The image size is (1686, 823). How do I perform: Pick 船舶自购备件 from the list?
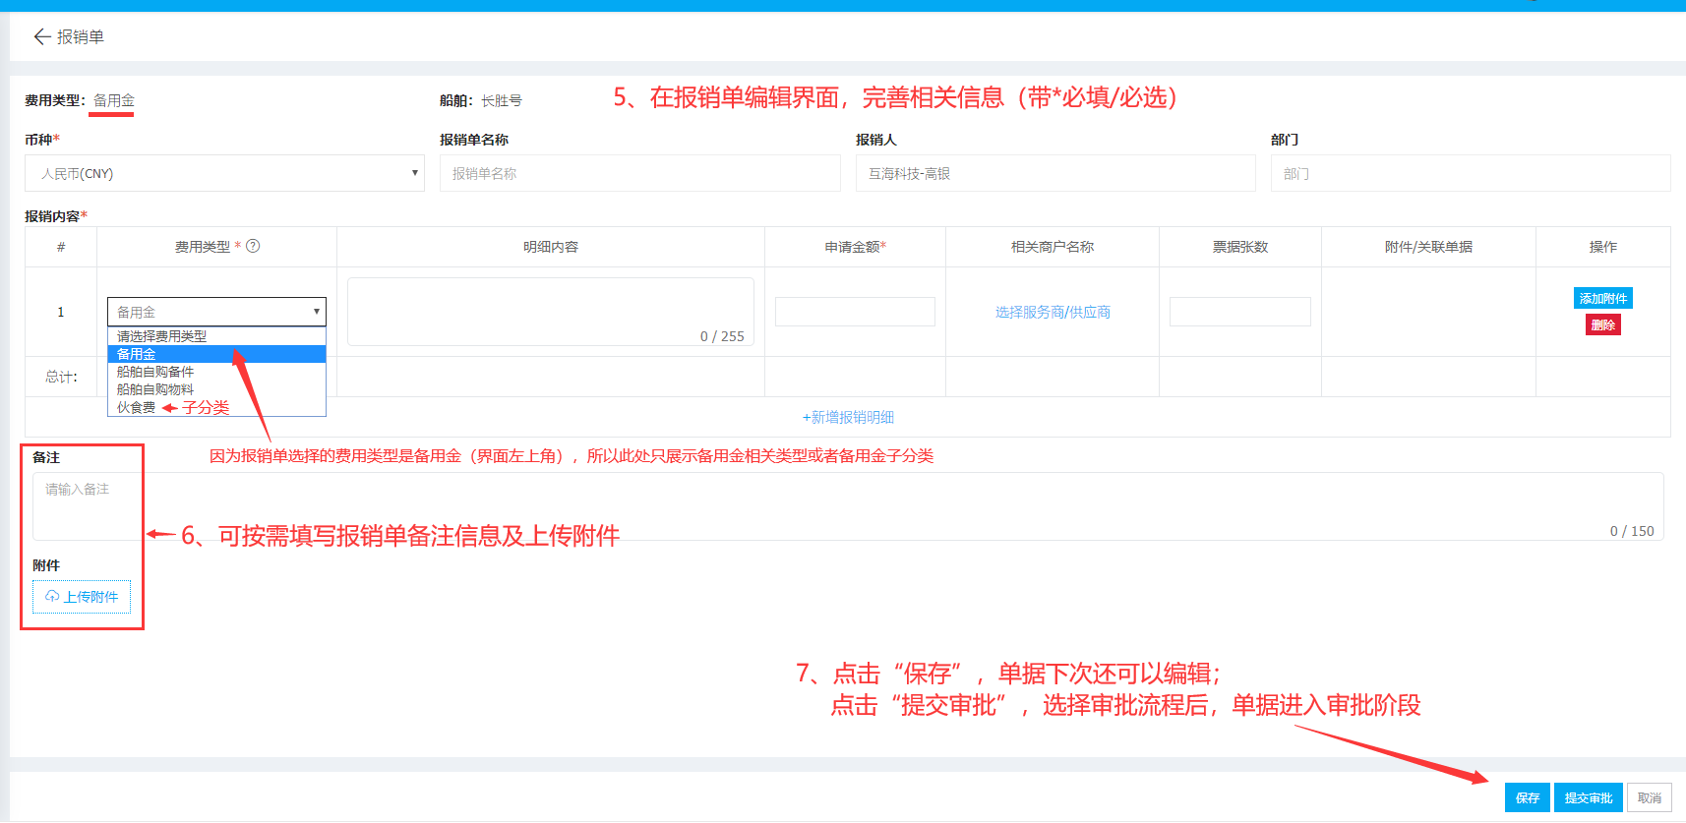click(216, 372)
